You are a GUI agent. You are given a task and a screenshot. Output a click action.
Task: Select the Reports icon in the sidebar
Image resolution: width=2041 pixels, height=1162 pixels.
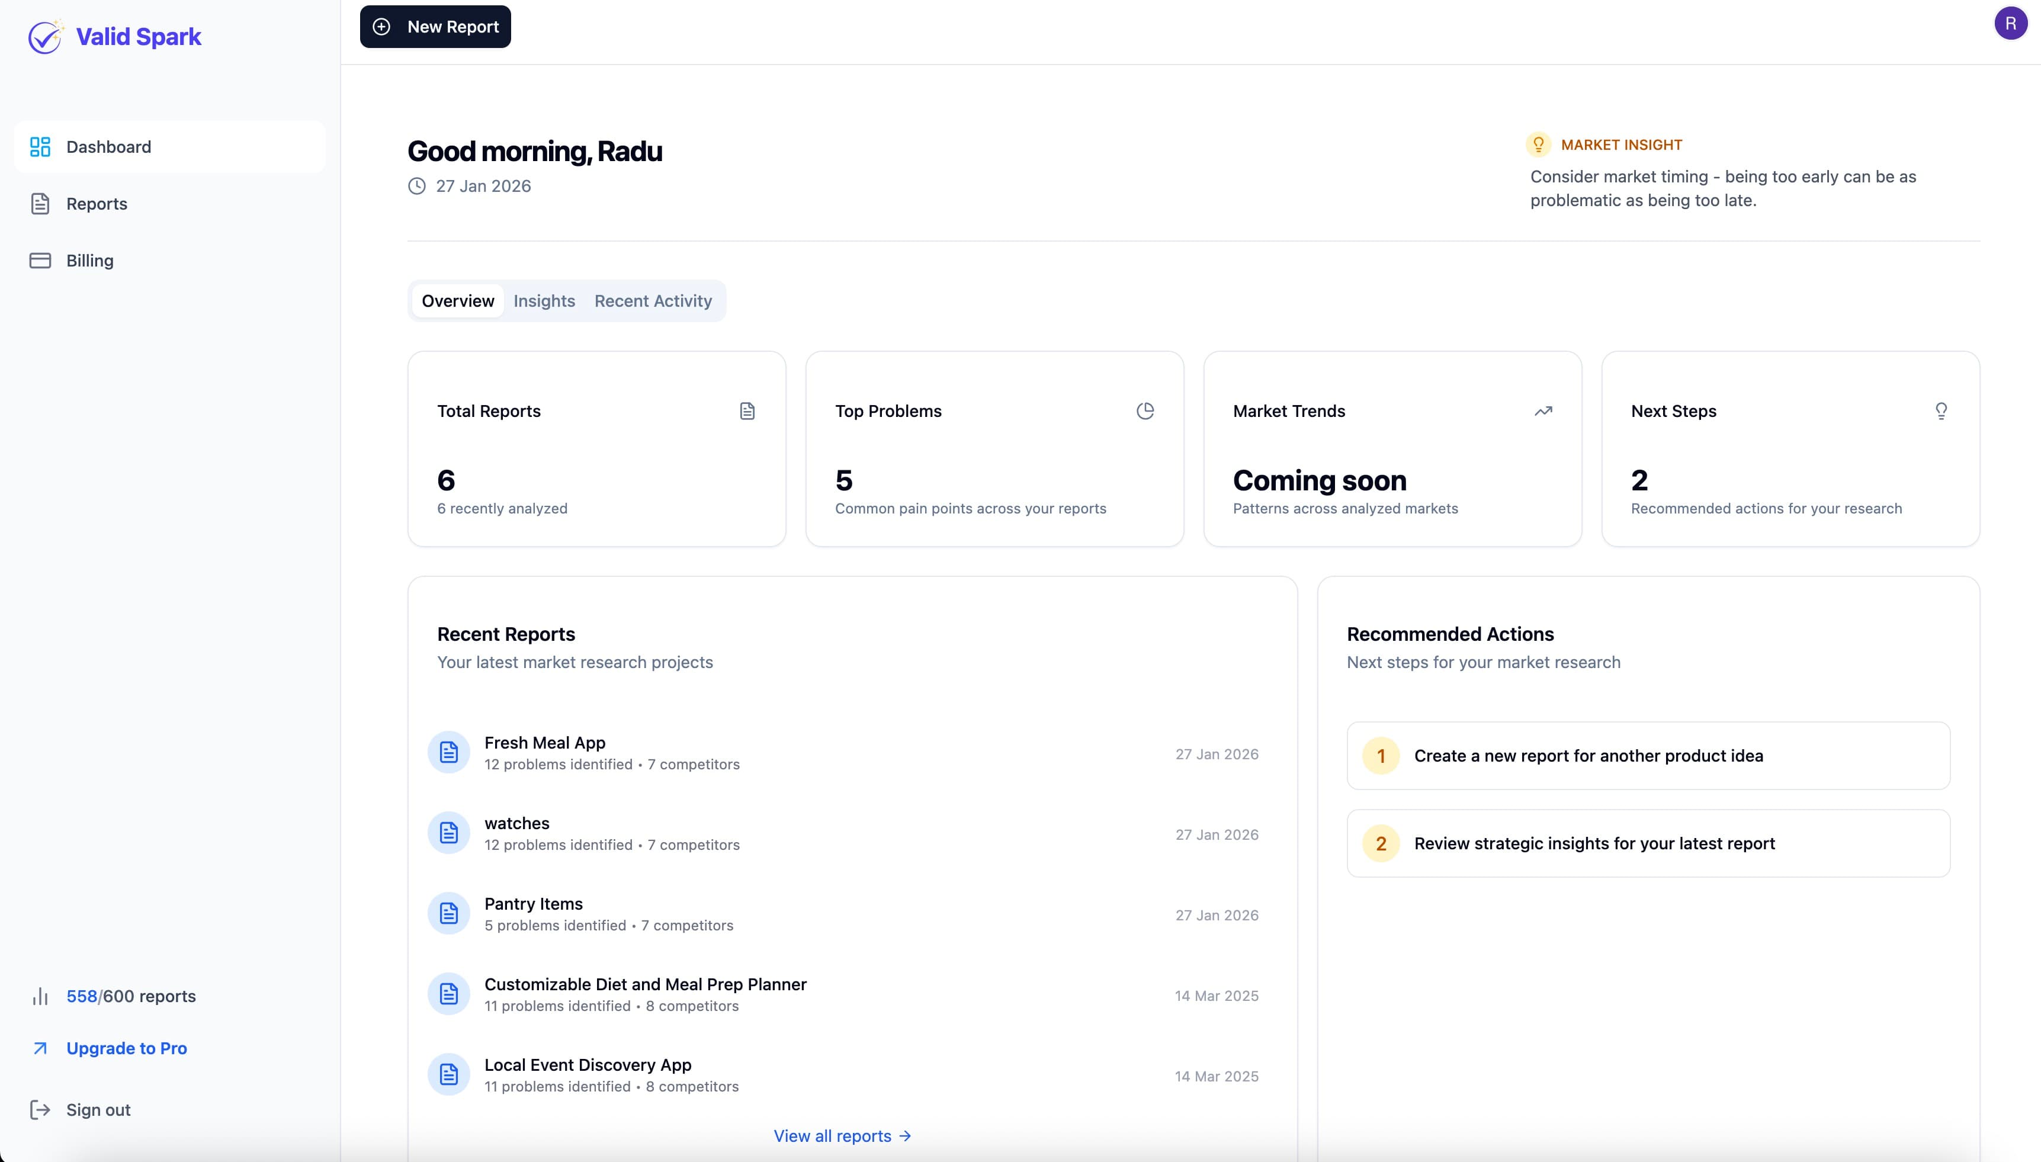(41, 203)
